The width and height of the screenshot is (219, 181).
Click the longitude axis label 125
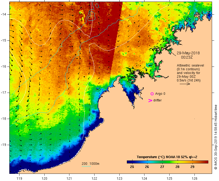pos(169,178)
